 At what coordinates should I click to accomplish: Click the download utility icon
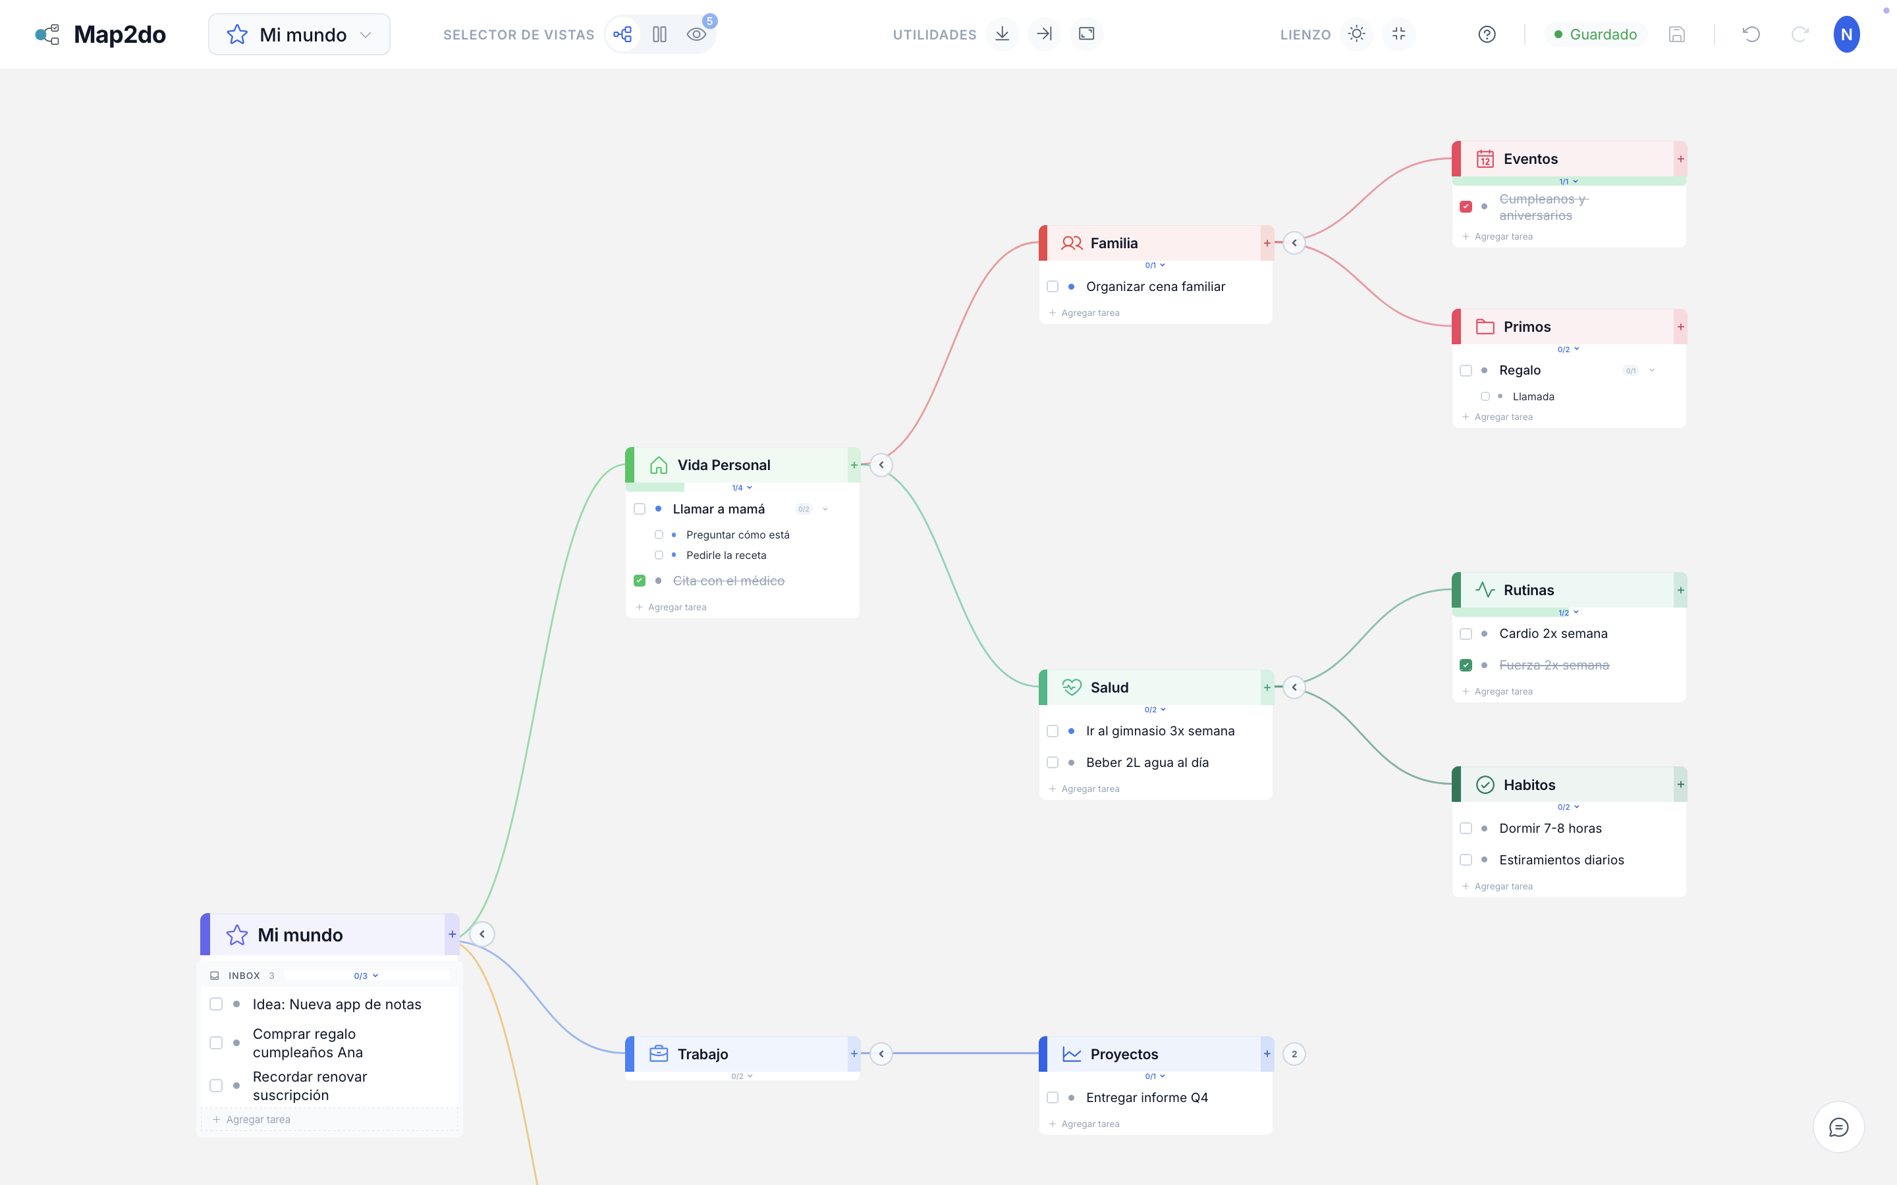click(1002, 34)
